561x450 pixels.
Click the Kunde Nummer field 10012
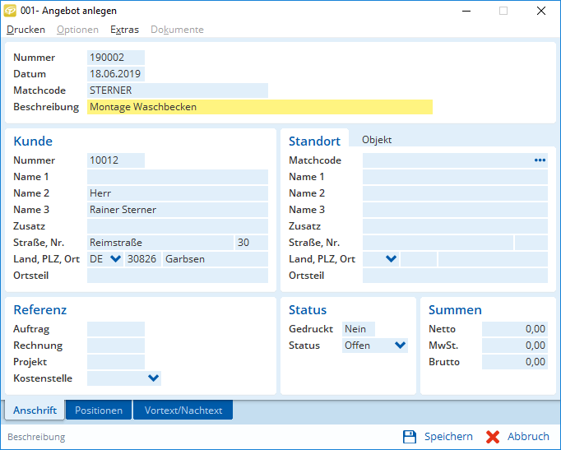115,160
